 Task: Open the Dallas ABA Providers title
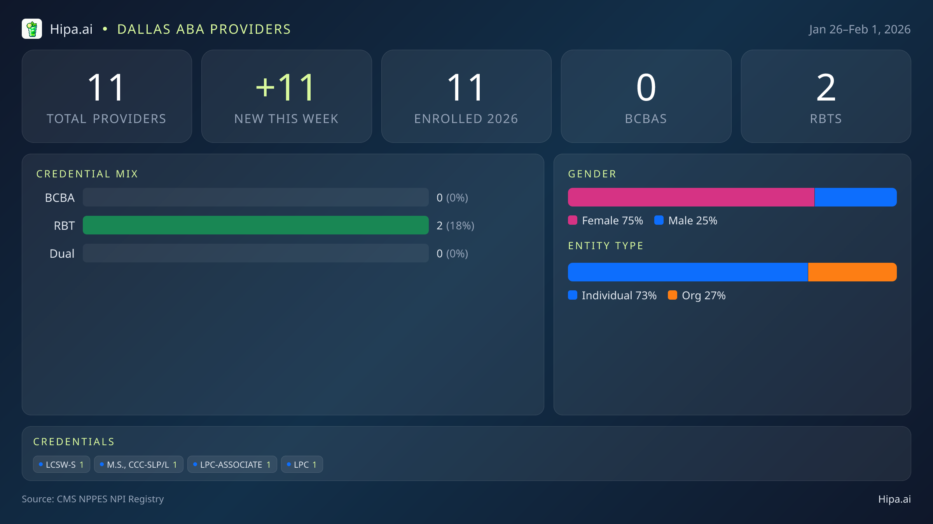(204, 29)
